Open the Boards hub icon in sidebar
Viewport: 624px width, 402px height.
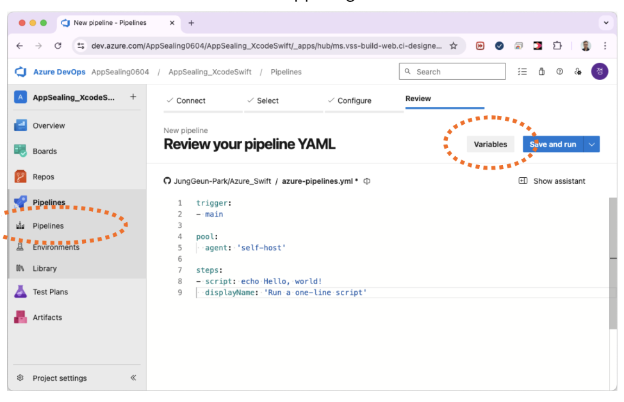pos(21,151)
